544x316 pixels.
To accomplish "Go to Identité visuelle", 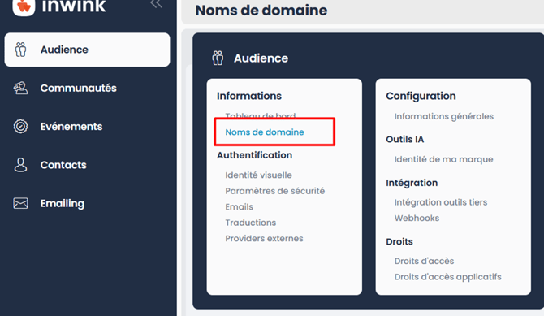I will coord(258,175).
